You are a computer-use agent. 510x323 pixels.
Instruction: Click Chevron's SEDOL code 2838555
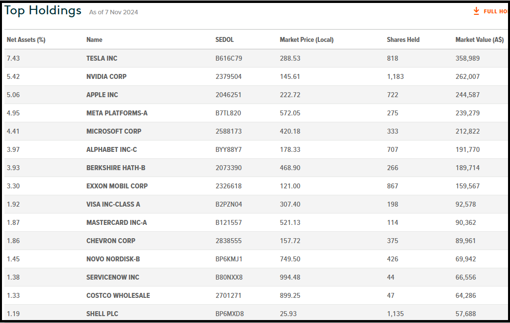pyautogui.click(x=229, y=241)
